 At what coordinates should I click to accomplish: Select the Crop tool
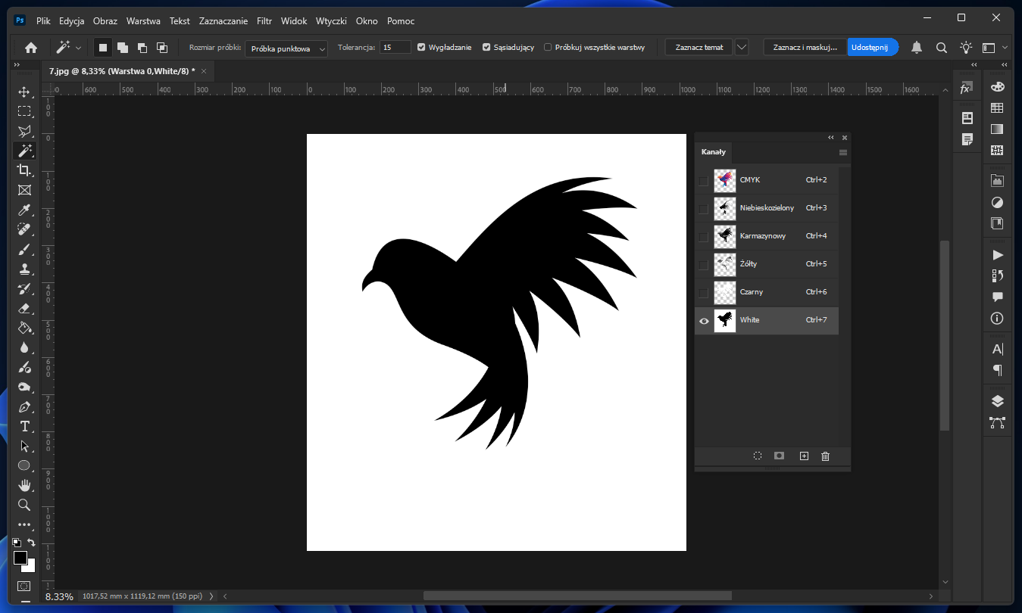24,170
